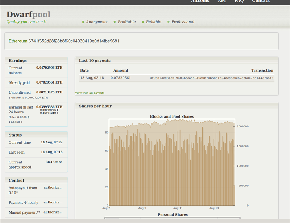290x223 pixels.
Task: Click the 38.13 mhs speed value
Action: click(x=54, y=162)
